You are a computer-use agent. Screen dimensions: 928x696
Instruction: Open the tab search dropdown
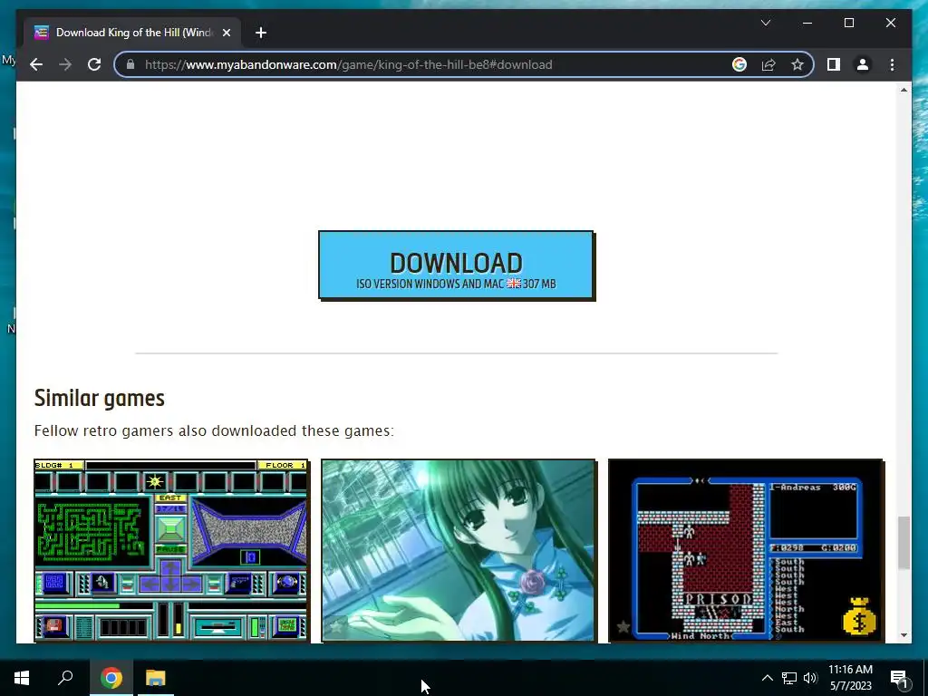click(x=765, y=23)
